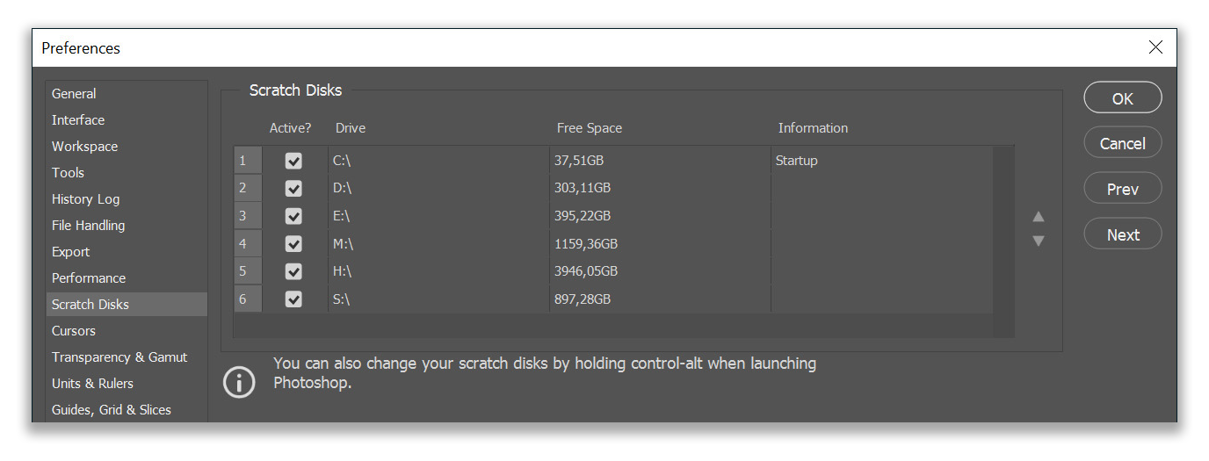Image resolution: width=1209 pixels, height=461 pixels.
Task: Confirm changes with the OK button
Action: pyautogui.click(x=1123, y=98)
